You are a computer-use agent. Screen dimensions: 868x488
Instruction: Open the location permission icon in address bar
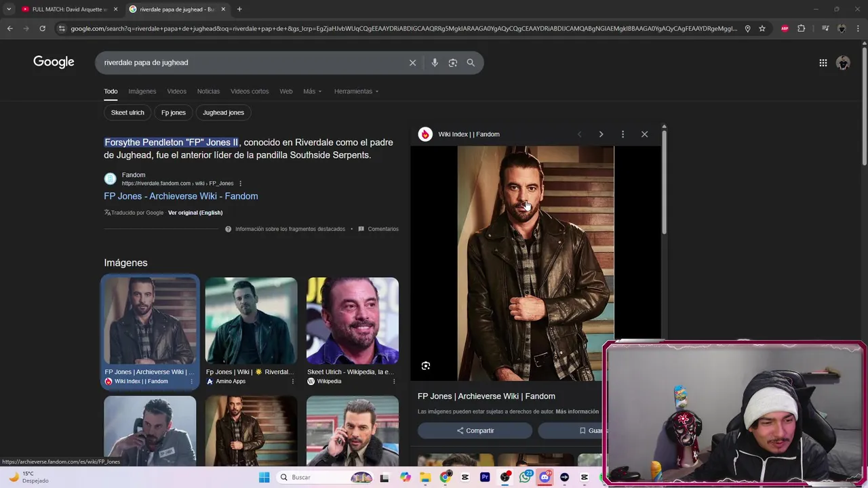[747, 28]
